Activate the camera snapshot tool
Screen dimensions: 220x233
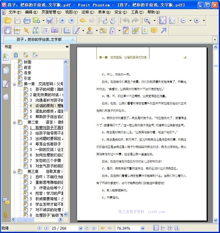(x=55, y=30)
